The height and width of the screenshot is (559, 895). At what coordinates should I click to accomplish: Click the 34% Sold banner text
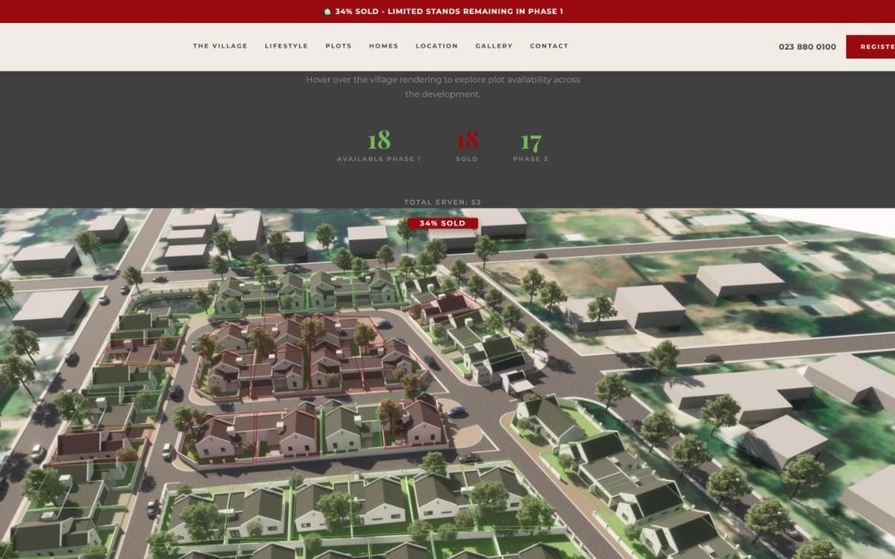pyautogui.click(x=449, y=11)
